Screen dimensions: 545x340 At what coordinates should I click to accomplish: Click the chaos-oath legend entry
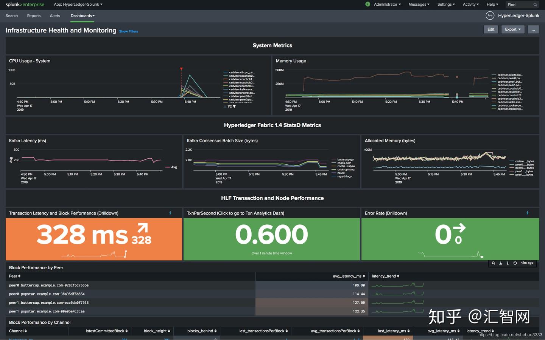tap(341, 163)
